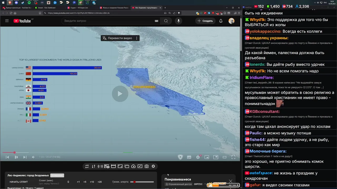Open Telegram from the taskbar

click(94, 3)
